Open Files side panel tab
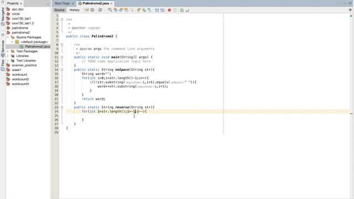Viewport: 354px width, 199px height. (3, 65)
